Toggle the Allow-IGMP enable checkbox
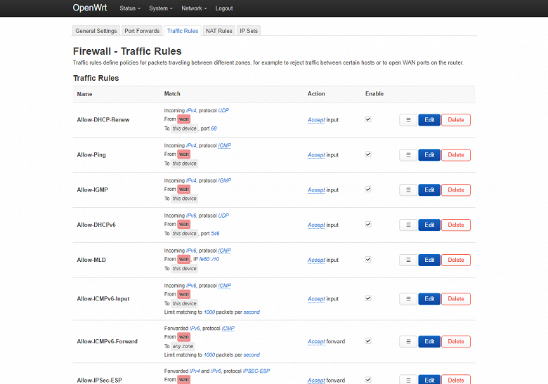 [368, 190]
